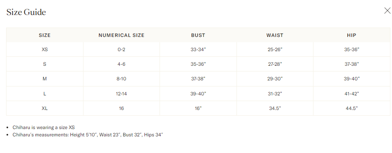Click the BUST column header
The height and width of the screenshot is (153, 392).
click(198, 35)
